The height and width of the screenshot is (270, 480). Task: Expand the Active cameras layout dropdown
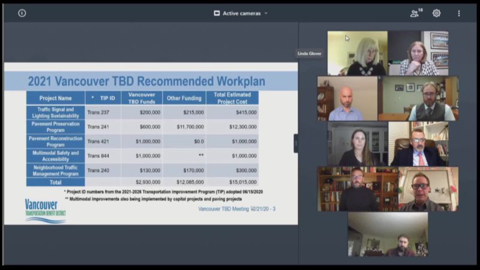coord(266,13)
